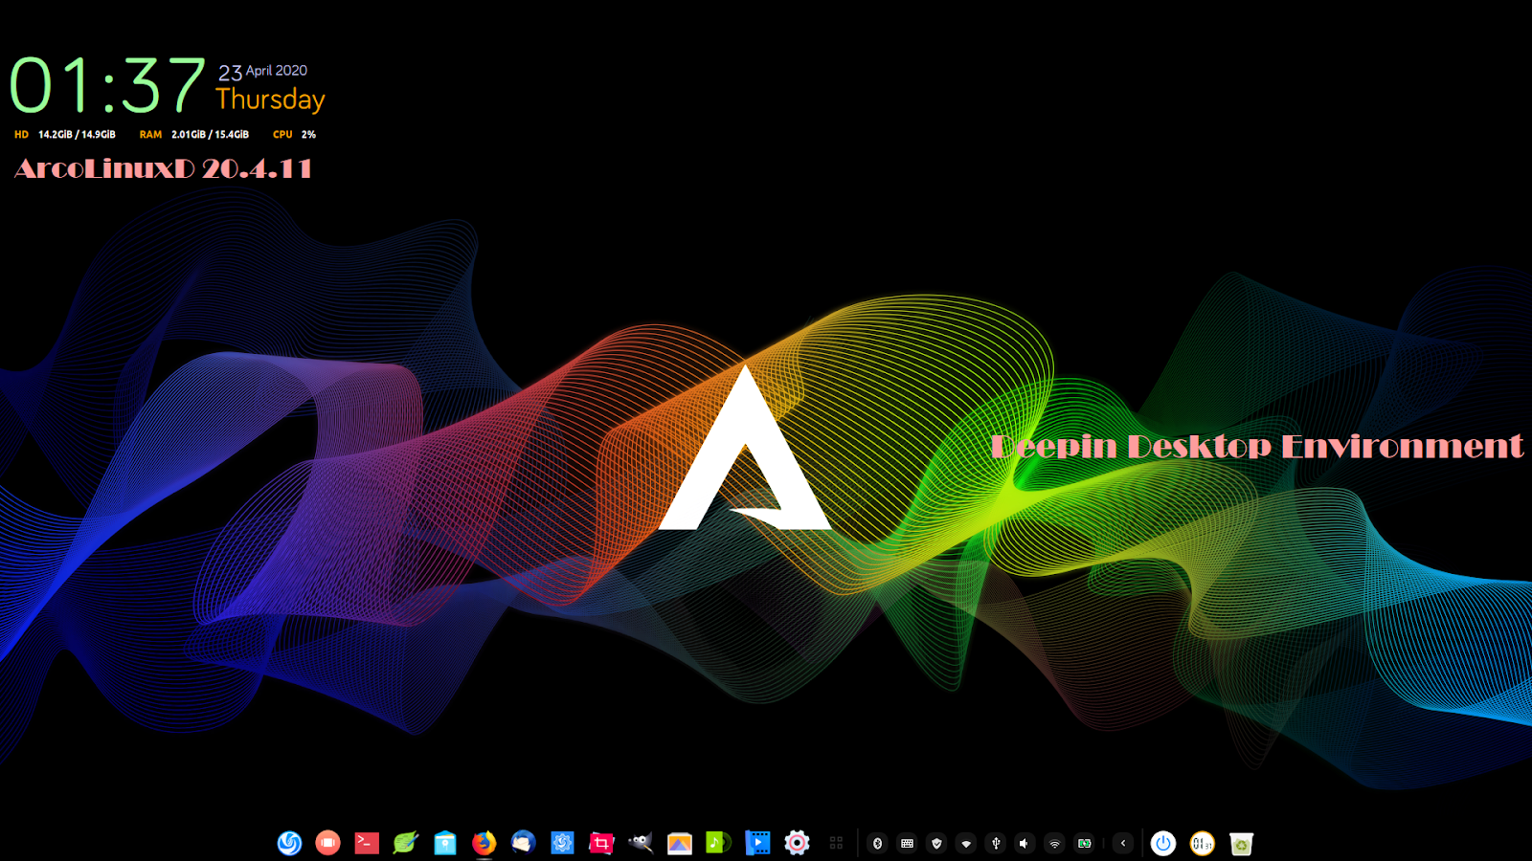Open the Deepin launcher

(x=289, y=843)
